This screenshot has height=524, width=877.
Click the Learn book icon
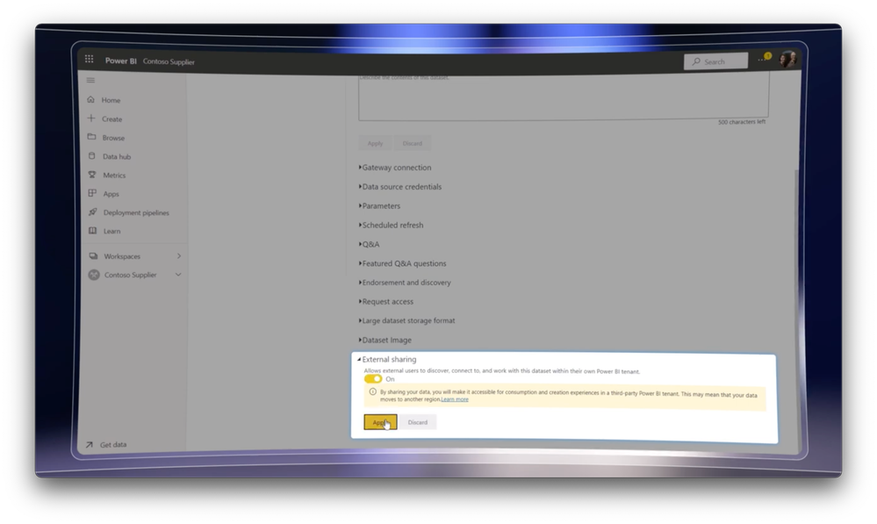(x=93, y=231)
